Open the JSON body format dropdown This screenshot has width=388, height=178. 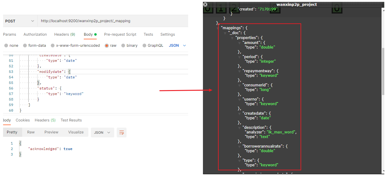tap(178, 45)
